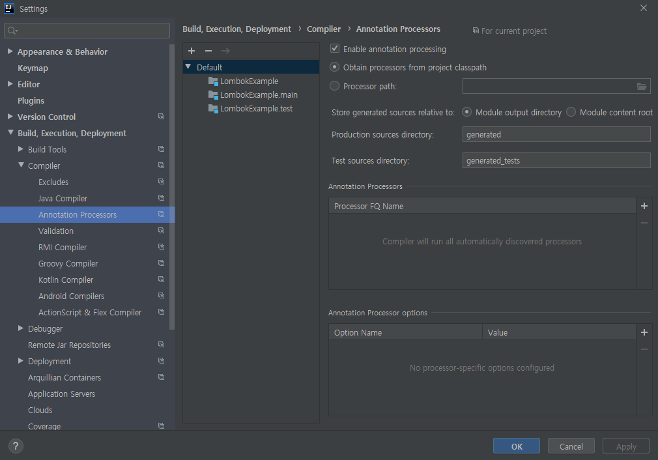Click the remove profile minus icon
The width and height of the screenshot is (658, 460).
tap(208, 51)
